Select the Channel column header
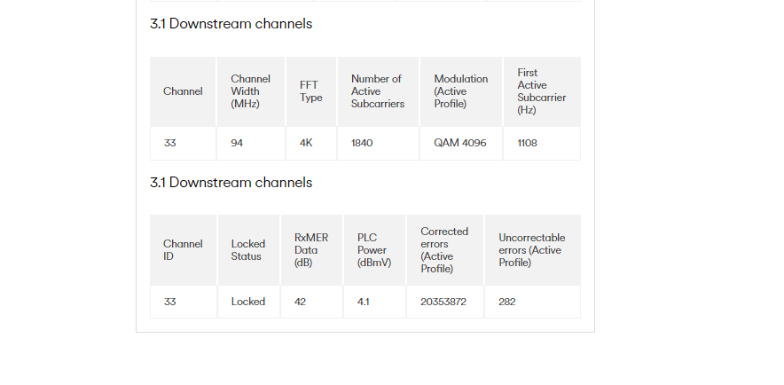Viewport: 784px width, 385px height. point(183,91)
